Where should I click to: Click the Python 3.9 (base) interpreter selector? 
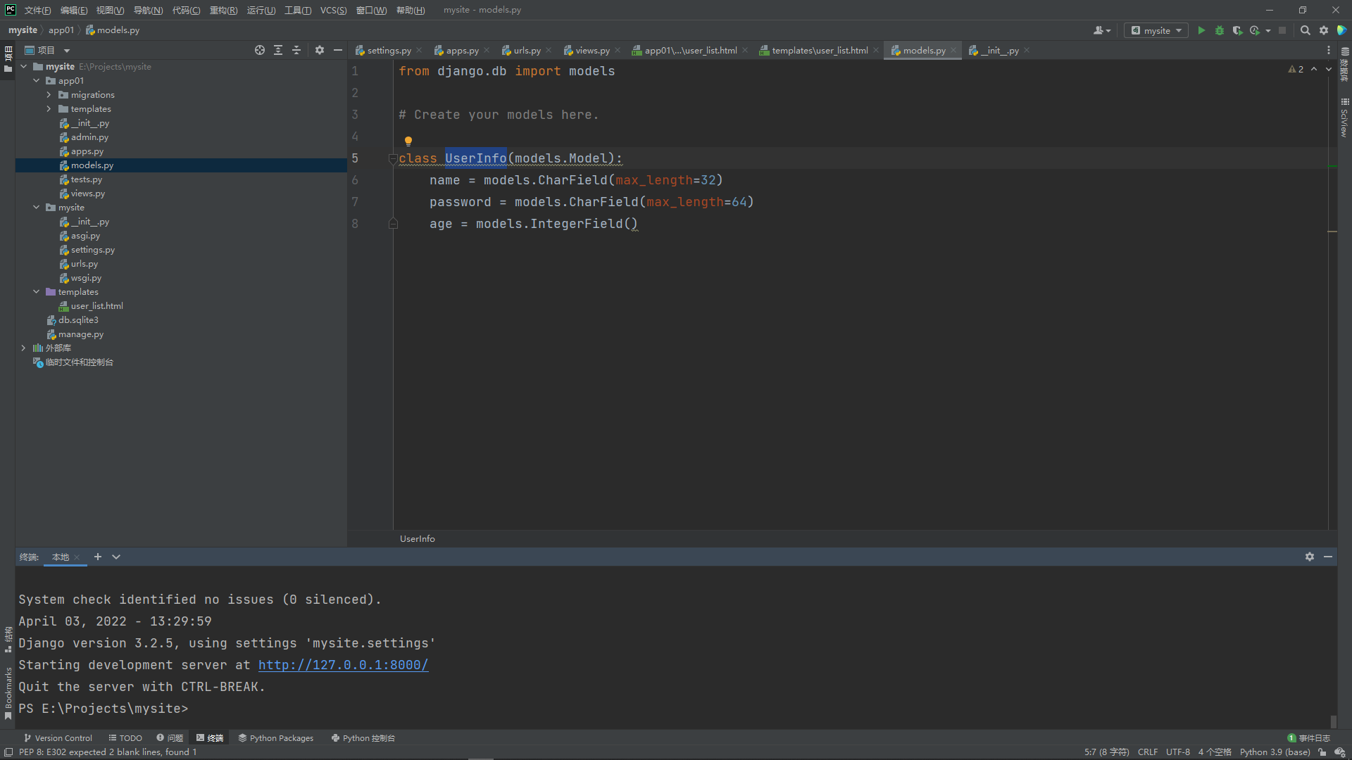point(1275,752)
